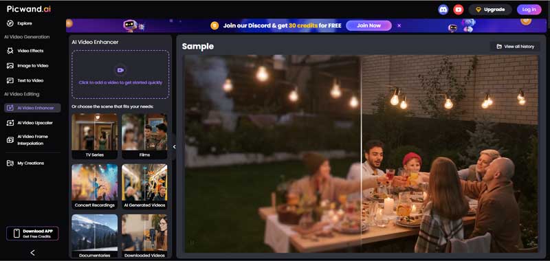Select the Downloaded Videos scene thumbnail
Image resolution: width=550 pixels, height=261 pixels.
click(144, 236)
